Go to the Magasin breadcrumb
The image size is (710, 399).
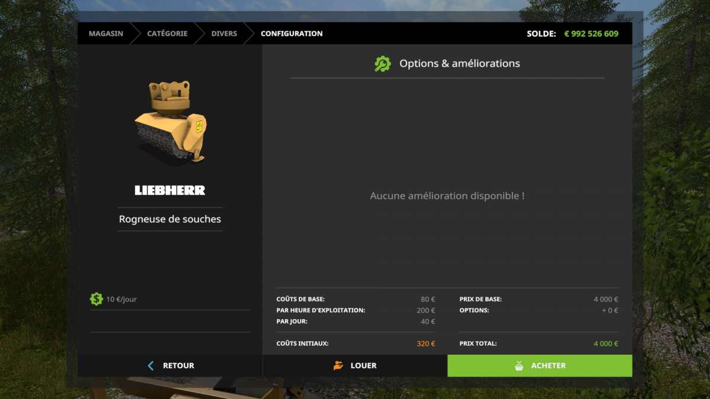coord(106,34)
